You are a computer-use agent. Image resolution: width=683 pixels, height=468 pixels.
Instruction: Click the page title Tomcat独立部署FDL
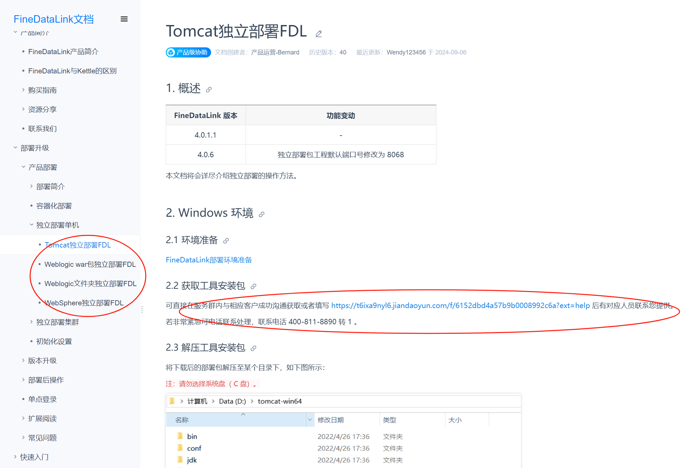tap(236, 31)
